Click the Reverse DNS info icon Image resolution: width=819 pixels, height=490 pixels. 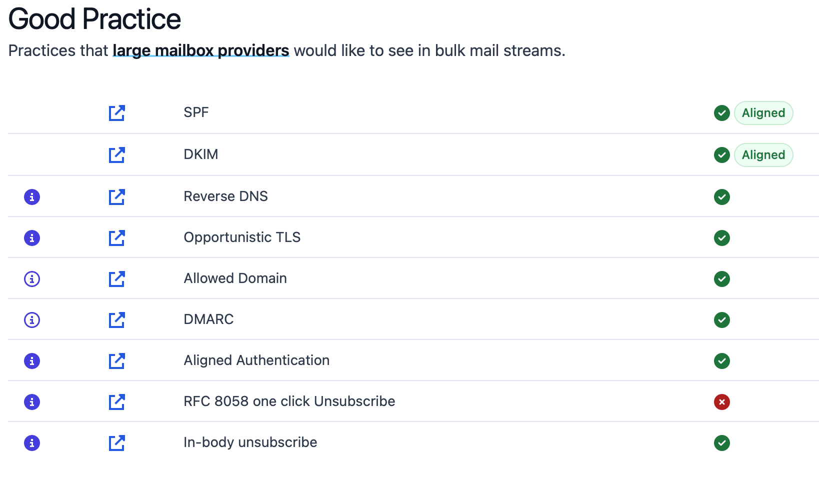(x=32, y=197)
